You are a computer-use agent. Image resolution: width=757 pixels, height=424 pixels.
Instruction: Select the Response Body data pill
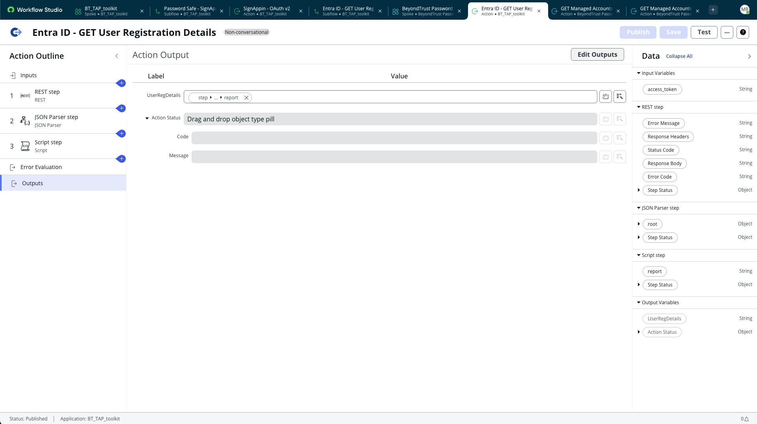(x=664, y=164)
